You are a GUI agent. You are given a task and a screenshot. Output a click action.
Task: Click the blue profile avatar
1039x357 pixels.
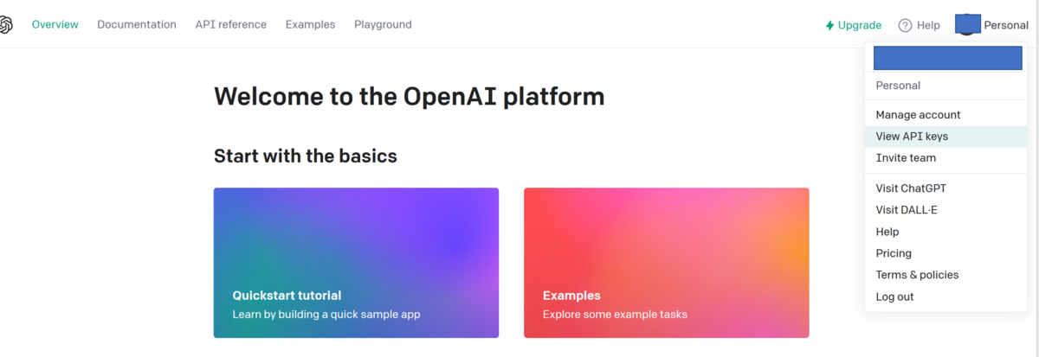(967, 24)
